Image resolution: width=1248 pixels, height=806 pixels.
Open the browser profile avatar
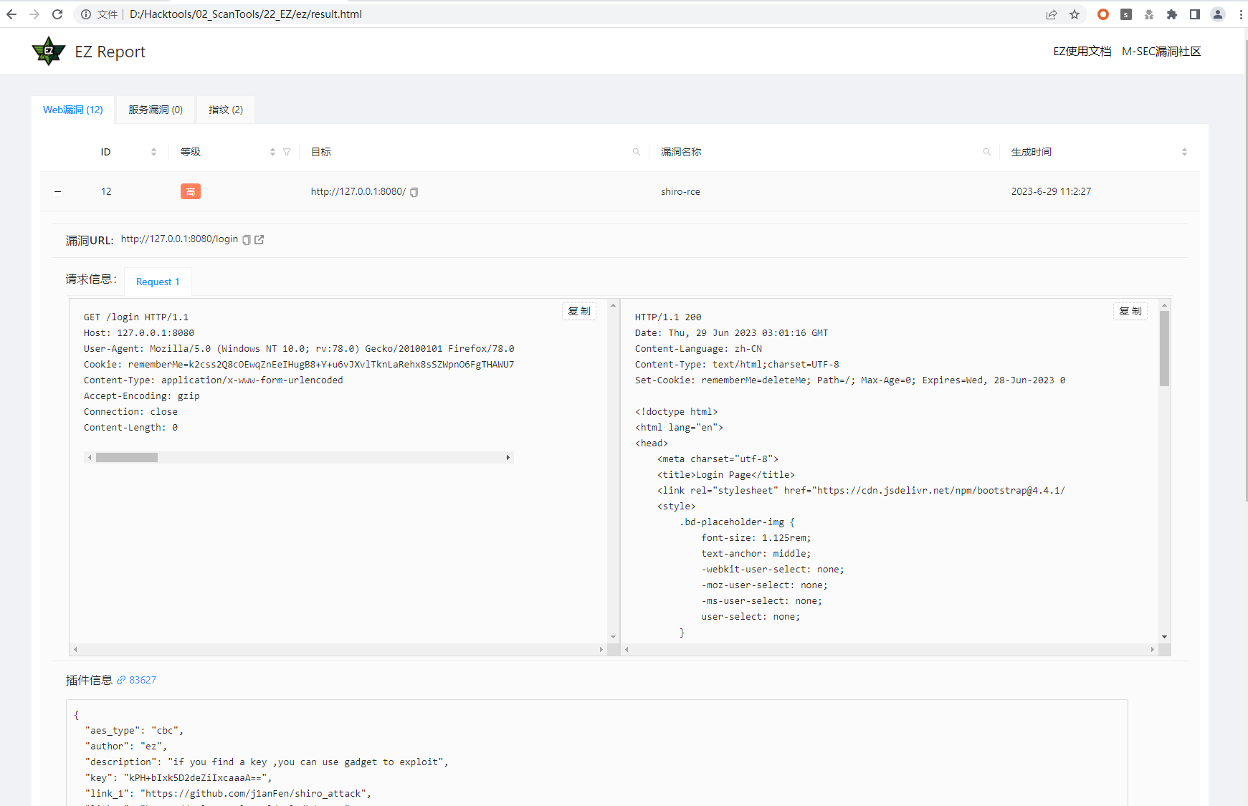point(1218,14)
